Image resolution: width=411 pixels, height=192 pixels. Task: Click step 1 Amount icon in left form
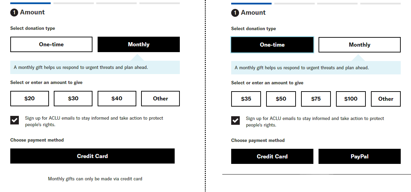(14, 13)
